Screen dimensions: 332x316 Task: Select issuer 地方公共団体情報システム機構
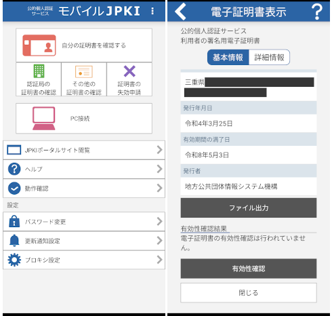click(x=231, y=186)
